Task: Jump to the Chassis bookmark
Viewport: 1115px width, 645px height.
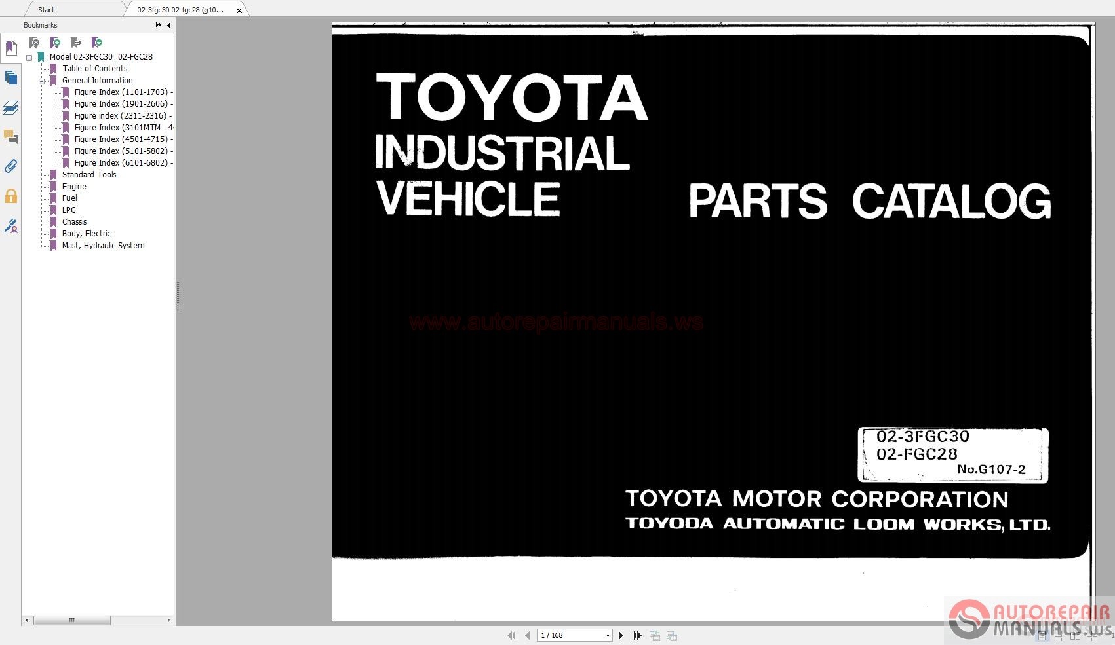Action: pos(74,222)
